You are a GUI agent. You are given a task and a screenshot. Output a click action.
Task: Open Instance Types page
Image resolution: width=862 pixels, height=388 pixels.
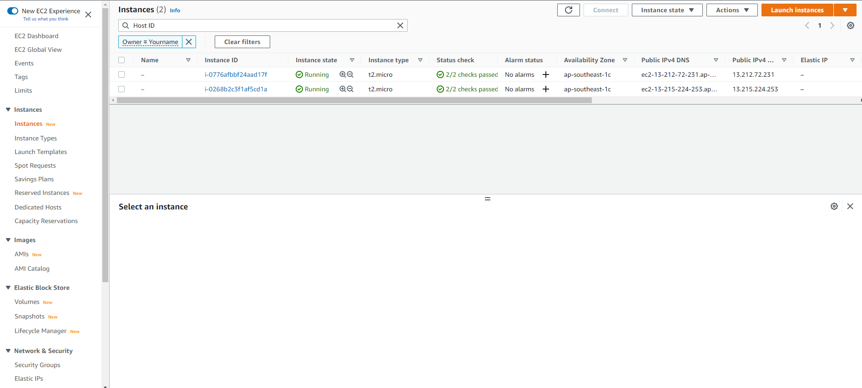(35, 138)
